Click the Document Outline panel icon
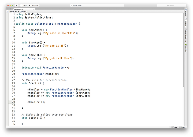 tap(186, 29)
